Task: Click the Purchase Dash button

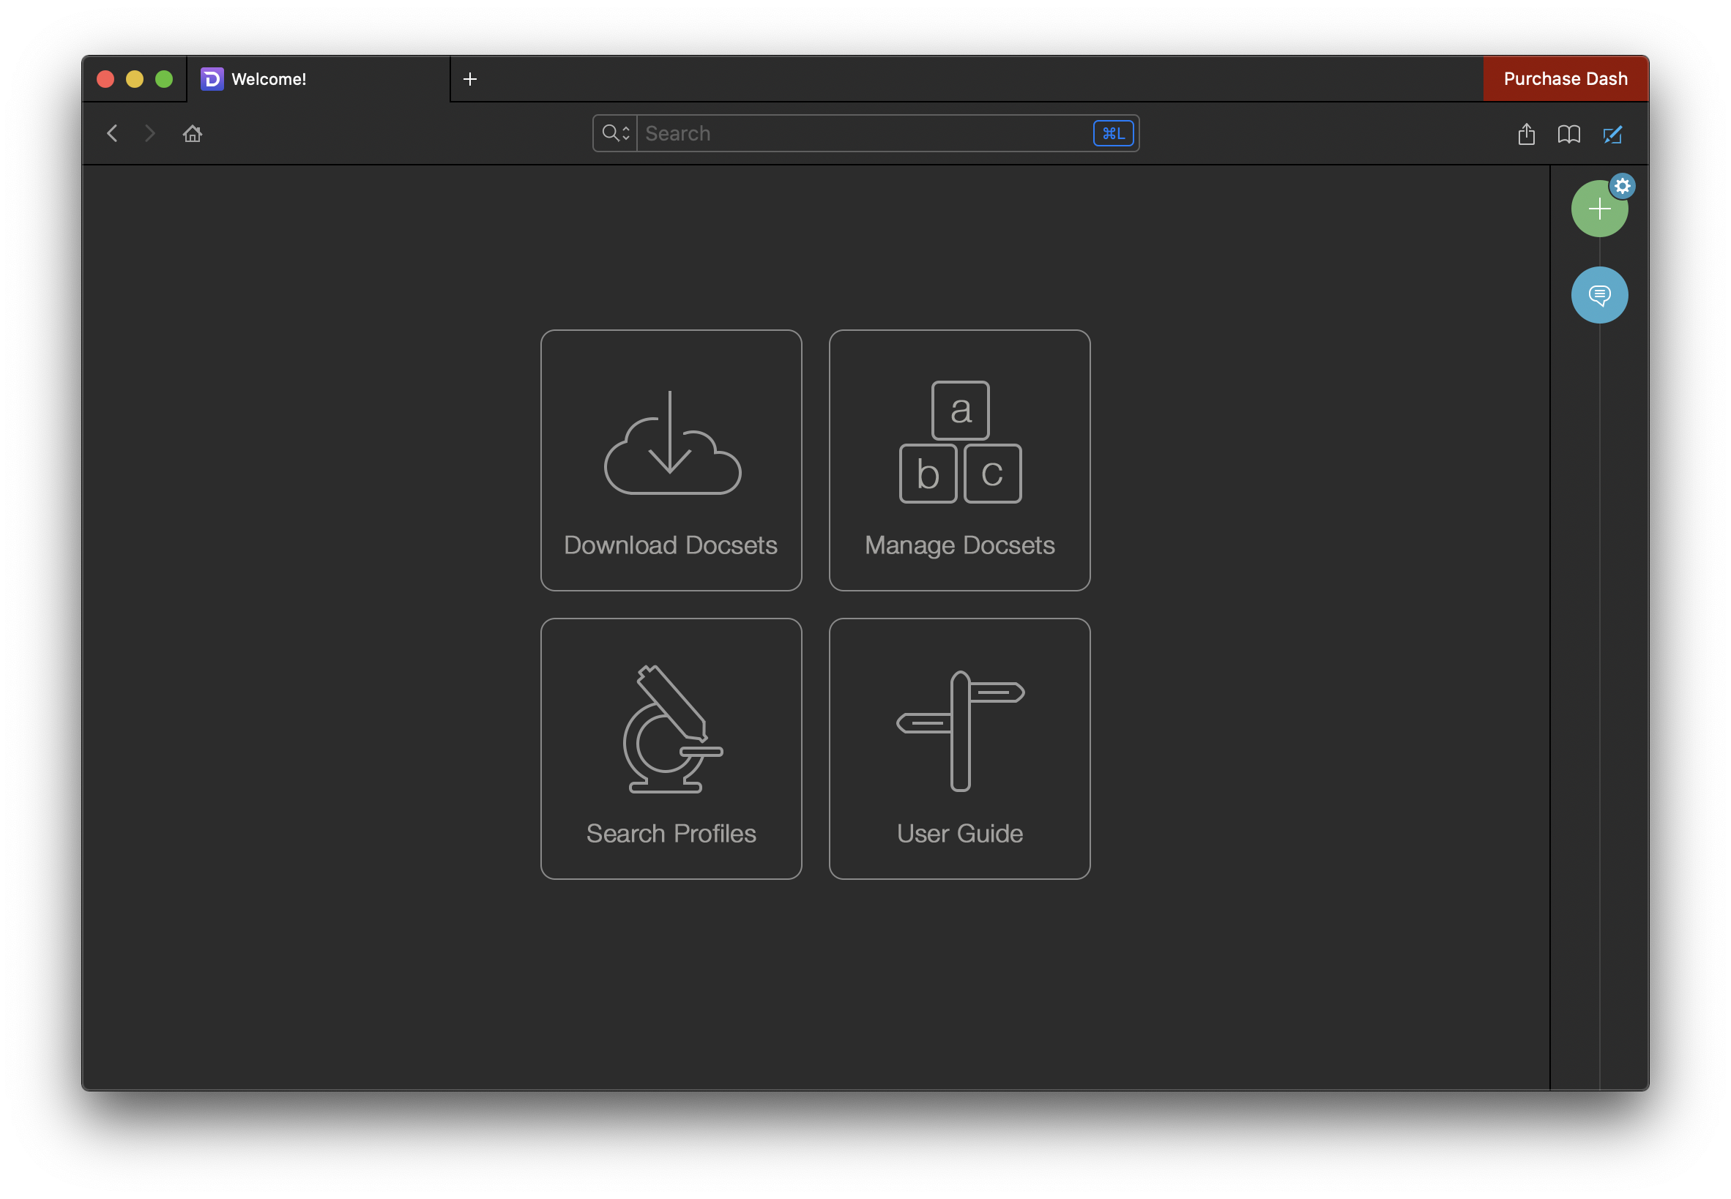Action: pyautogui.click(x=1565, y=79)
